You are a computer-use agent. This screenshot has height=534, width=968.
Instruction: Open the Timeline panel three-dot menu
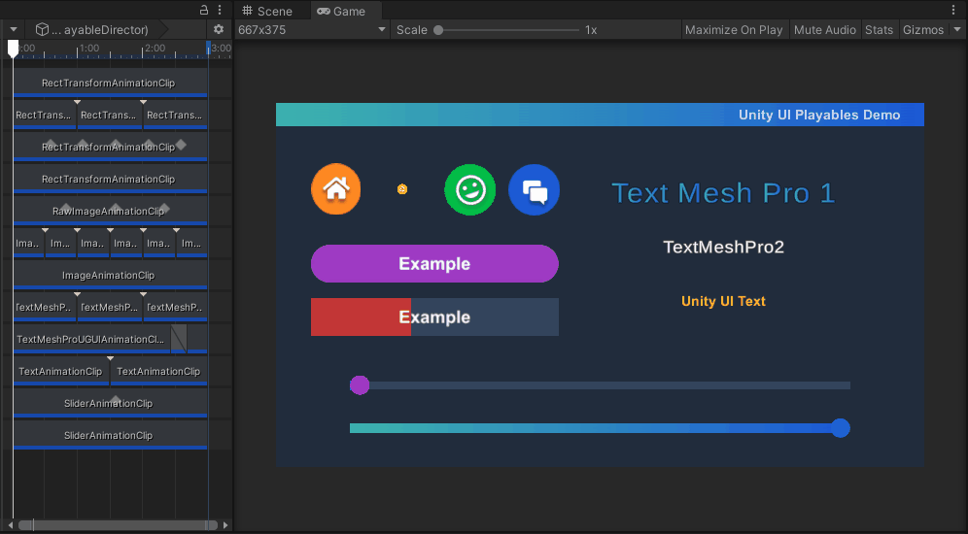(220, 10)
